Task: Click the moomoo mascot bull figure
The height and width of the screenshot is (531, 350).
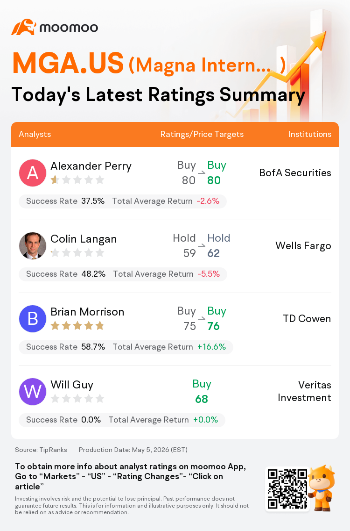Action: [x=322, y=488]
